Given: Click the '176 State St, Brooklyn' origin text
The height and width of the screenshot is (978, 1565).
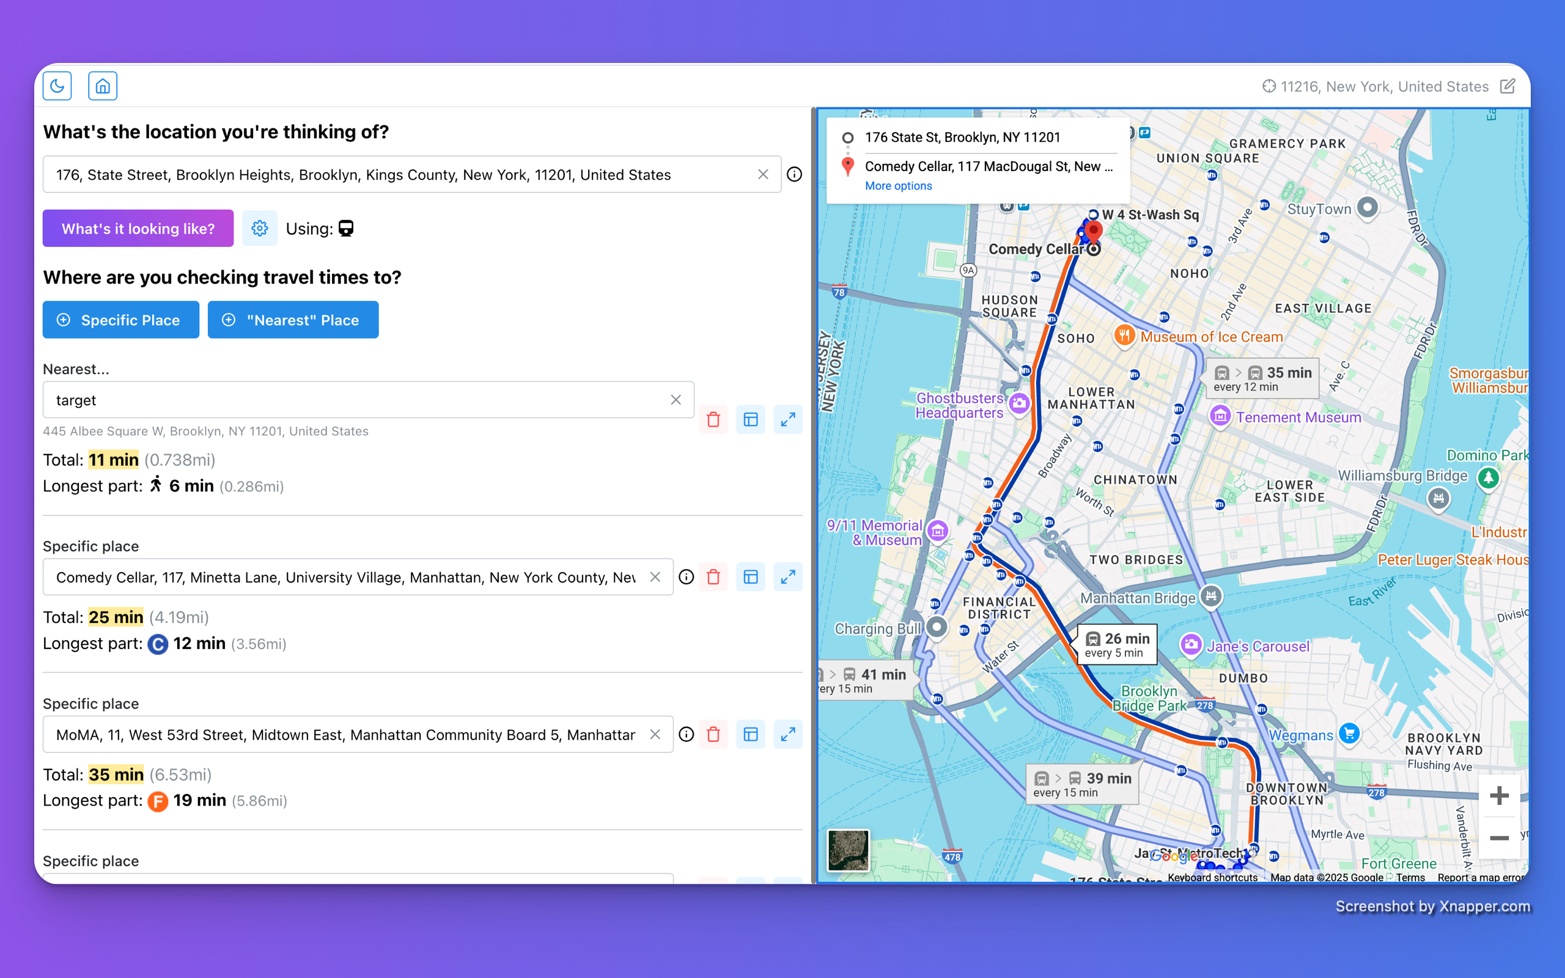Looking at the screenshot, I should [962, 137].
